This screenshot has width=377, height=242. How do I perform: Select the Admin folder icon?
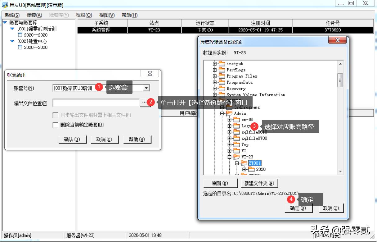[x=229, y=113]
